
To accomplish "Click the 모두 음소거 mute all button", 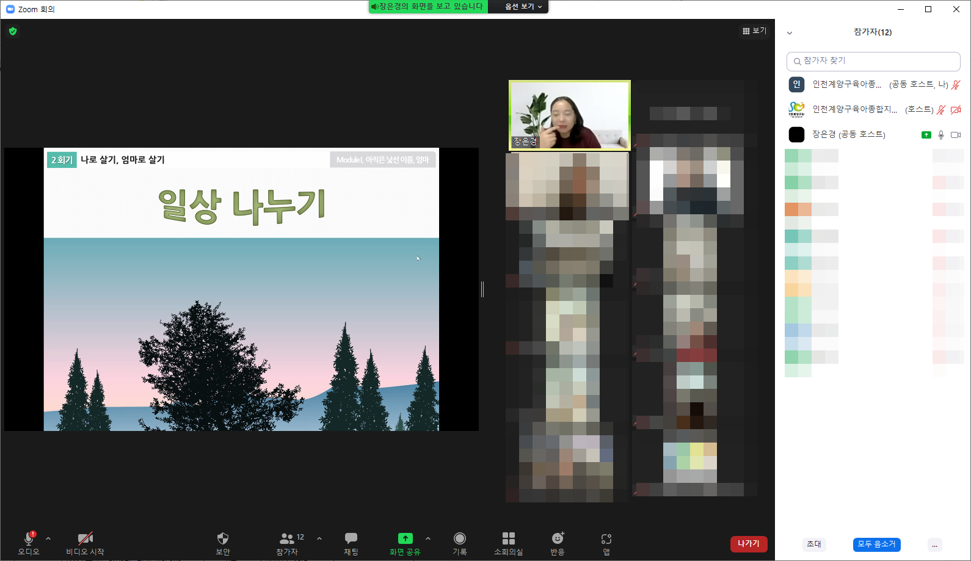I will 876,544.
